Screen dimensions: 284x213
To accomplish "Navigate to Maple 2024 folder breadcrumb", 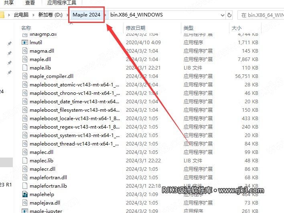I will click(86, 15).
